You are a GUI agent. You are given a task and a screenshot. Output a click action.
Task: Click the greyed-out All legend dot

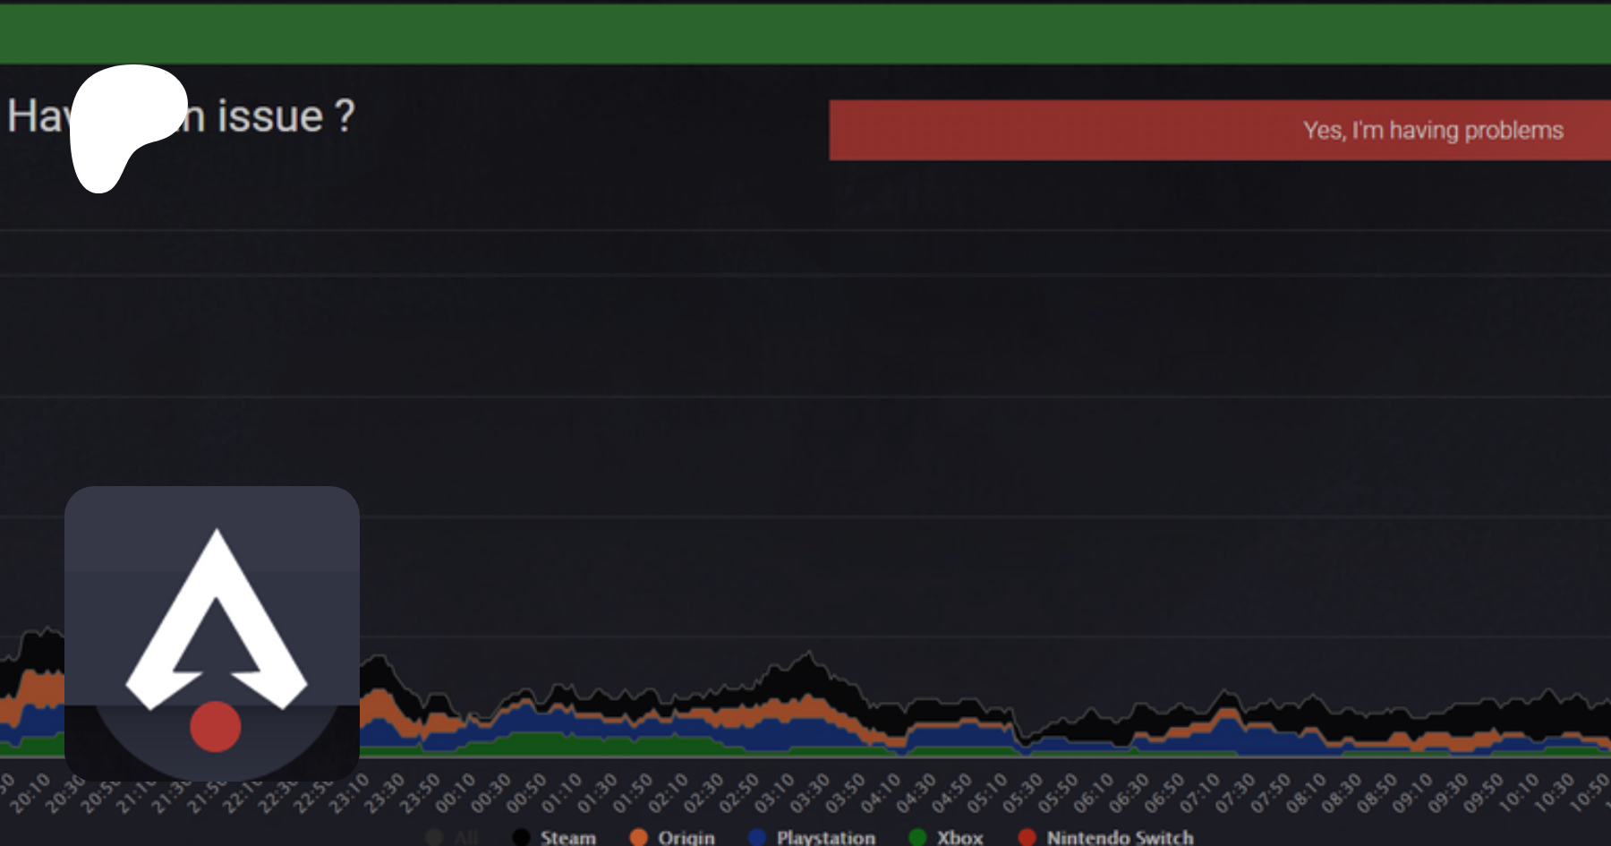[x=435, y=837]
